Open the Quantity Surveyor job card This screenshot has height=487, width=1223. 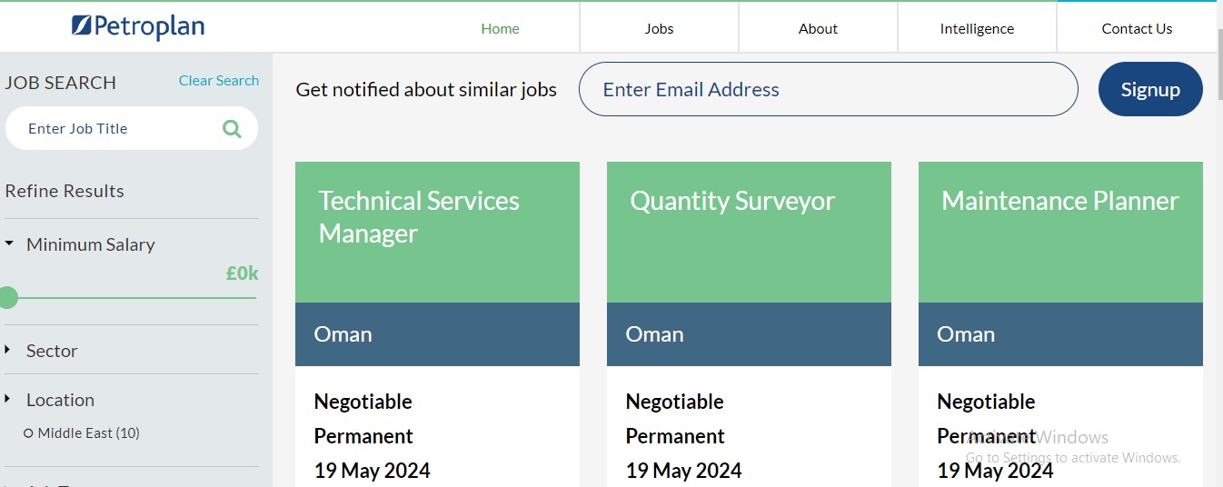click(749, 323)
